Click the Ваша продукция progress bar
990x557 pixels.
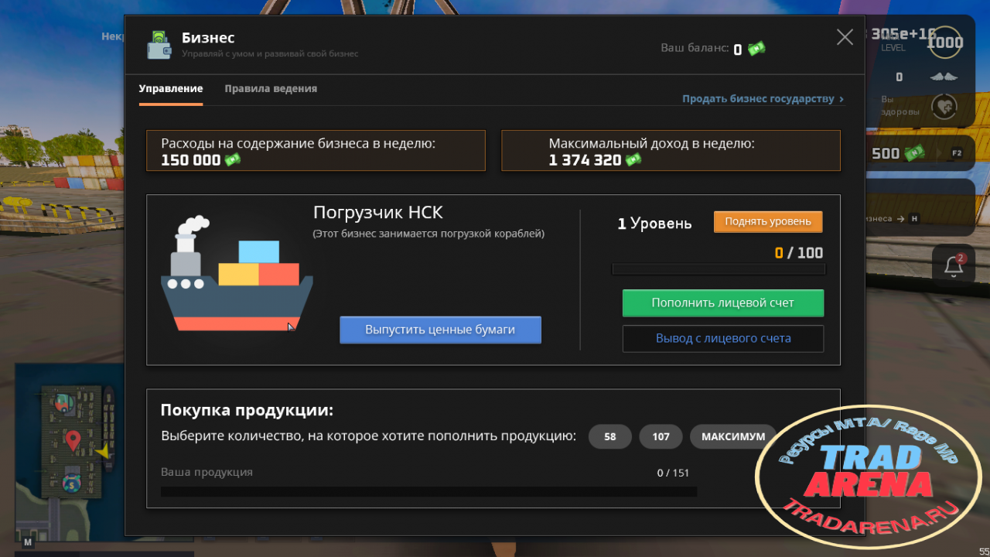[428, 491]
